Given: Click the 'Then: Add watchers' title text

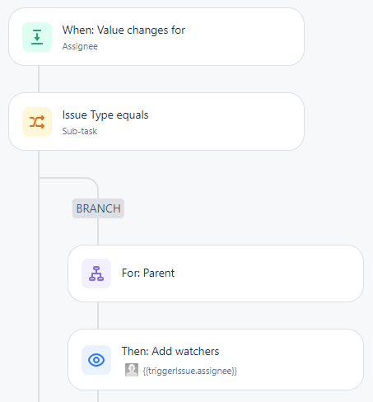Looking at the screenshot, I should coord(170,351).
